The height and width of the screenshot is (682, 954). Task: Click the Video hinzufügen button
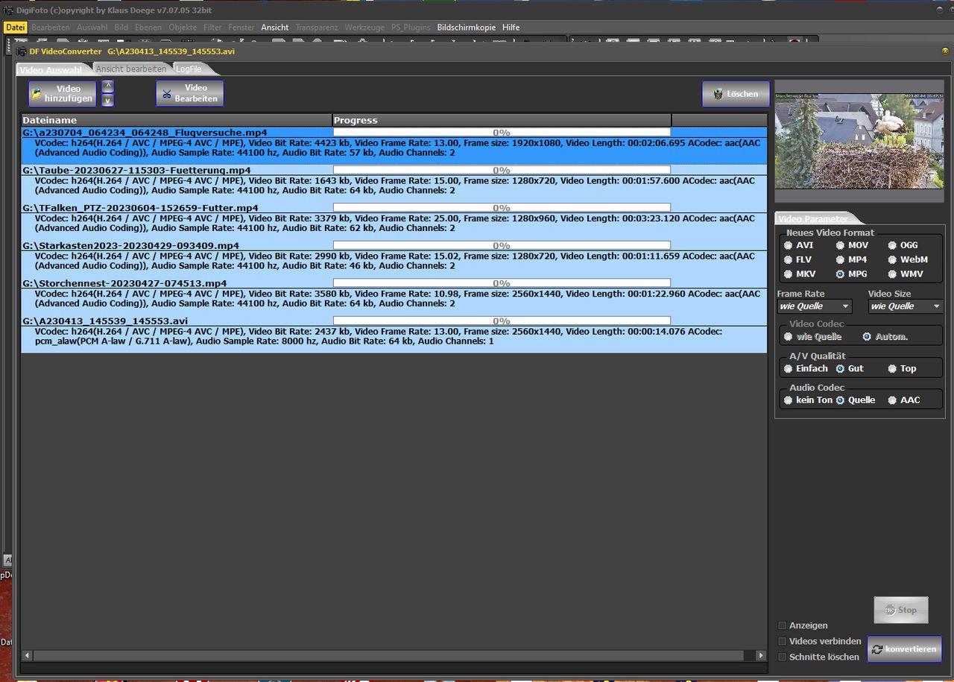pos(63,94)
